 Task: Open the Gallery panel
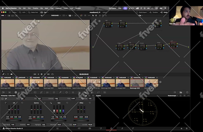(13, 12)
